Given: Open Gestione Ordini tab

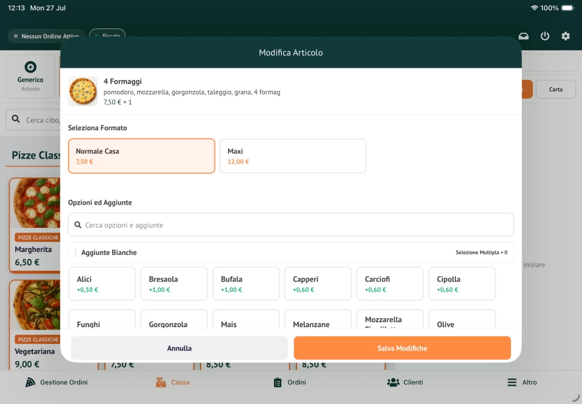Looking at the screenshot, I should (x=56, y=382).
